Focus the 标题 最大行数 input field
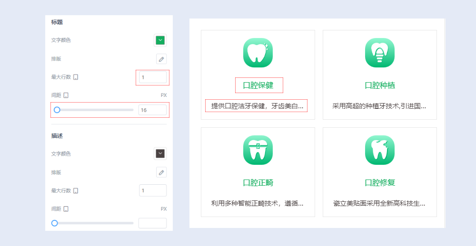This screenshot has height=246, width=476. (x=153, y=77)
